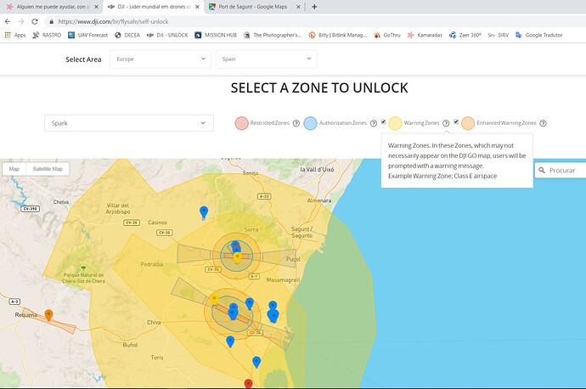Open the DJI - UNLOCK bookmark
Viewport: 586px width, 389px height.
[167, 35]
